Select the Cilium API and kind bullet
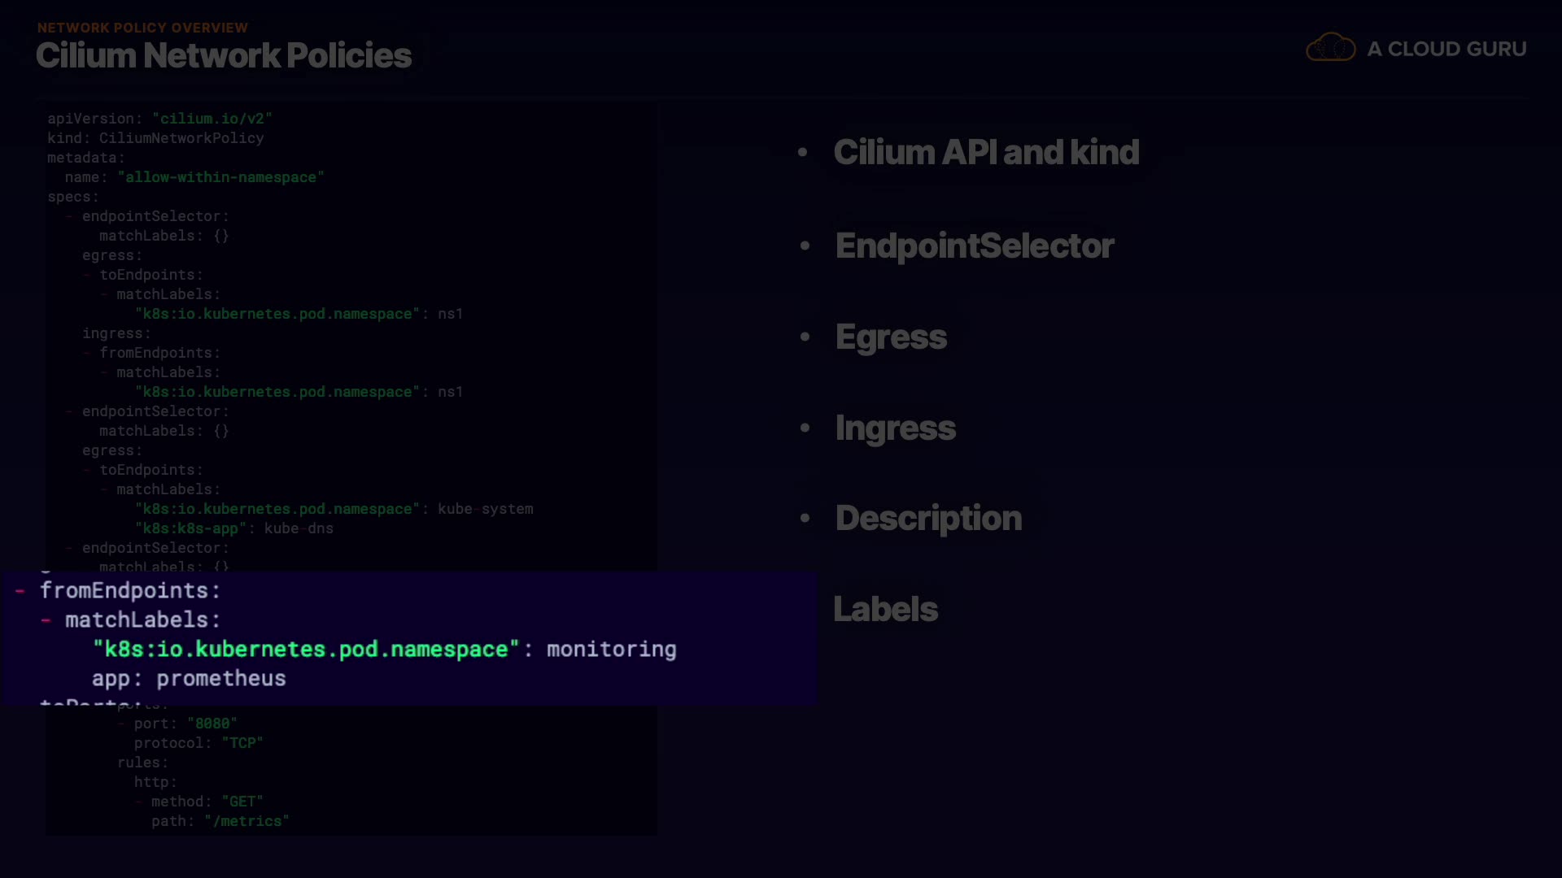The height and width of the screenshot is (878, 1562). click(986, 152)
